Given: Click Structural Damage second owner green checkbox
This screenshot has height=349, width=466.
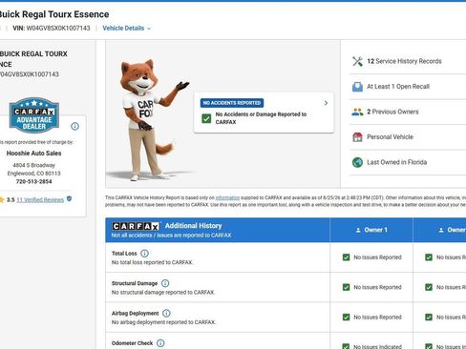Looking at the screenshot, I should point(429,287).
